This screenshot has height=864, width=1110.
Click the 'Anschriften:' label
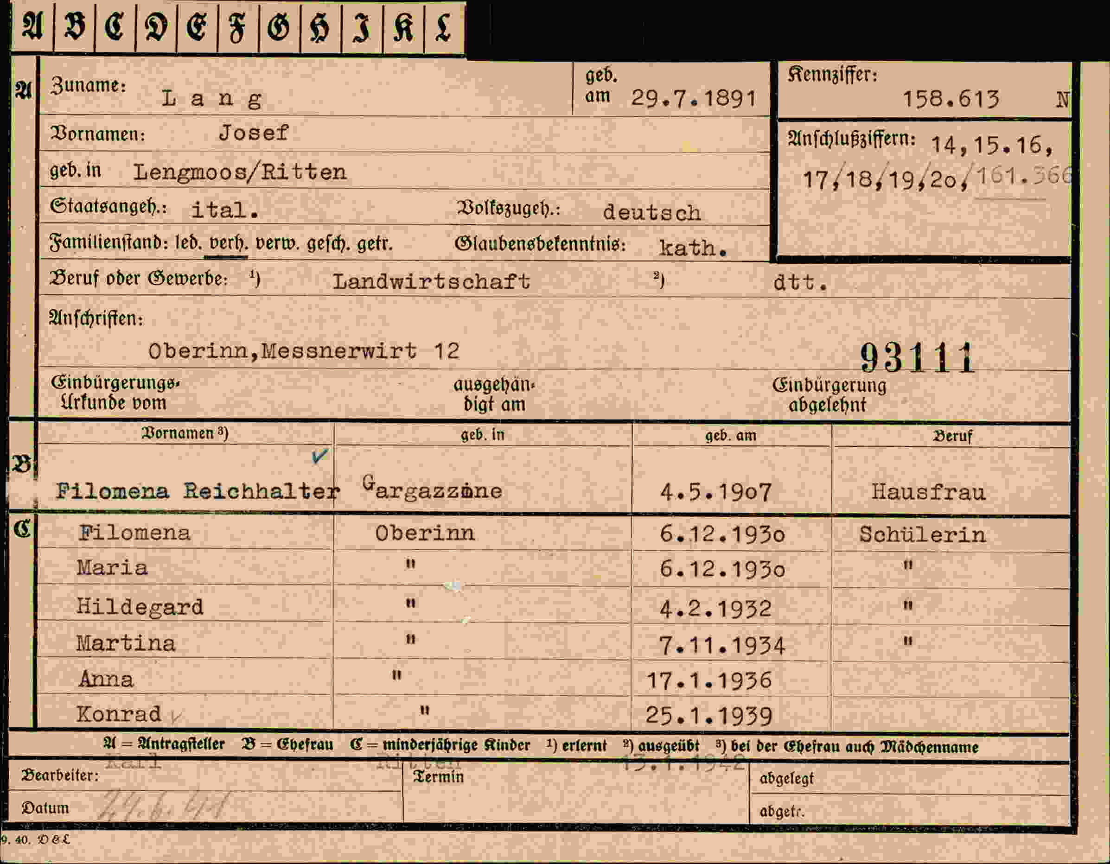coord(96,319)
